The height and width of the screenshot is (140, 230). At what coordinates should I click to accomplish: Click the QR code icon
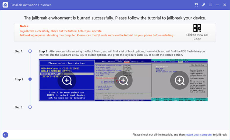pyautogui.click(x=197, y=28)
